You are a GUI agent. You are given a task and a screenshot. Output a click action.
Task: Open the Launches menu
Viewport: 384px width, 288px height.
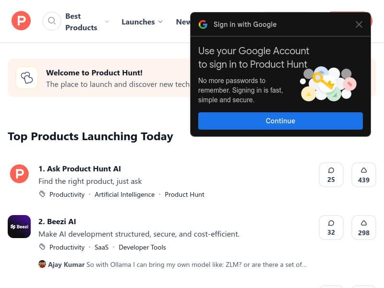138,22
